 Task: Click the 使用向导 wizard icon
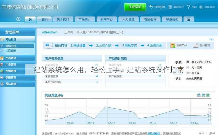[x=49, y=45]
